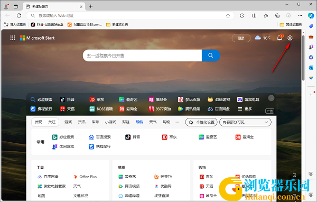Refresh the current page
Viewport: 317px width, 202px height.
coord(19,15)
